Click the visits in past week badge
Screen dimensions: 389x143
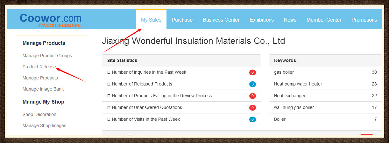tap(252, 119)
